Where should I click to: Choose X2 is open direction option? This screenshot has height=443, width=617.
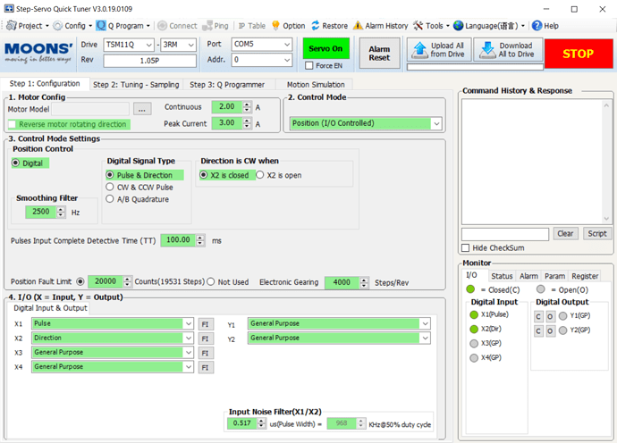(x=260, y=175)
